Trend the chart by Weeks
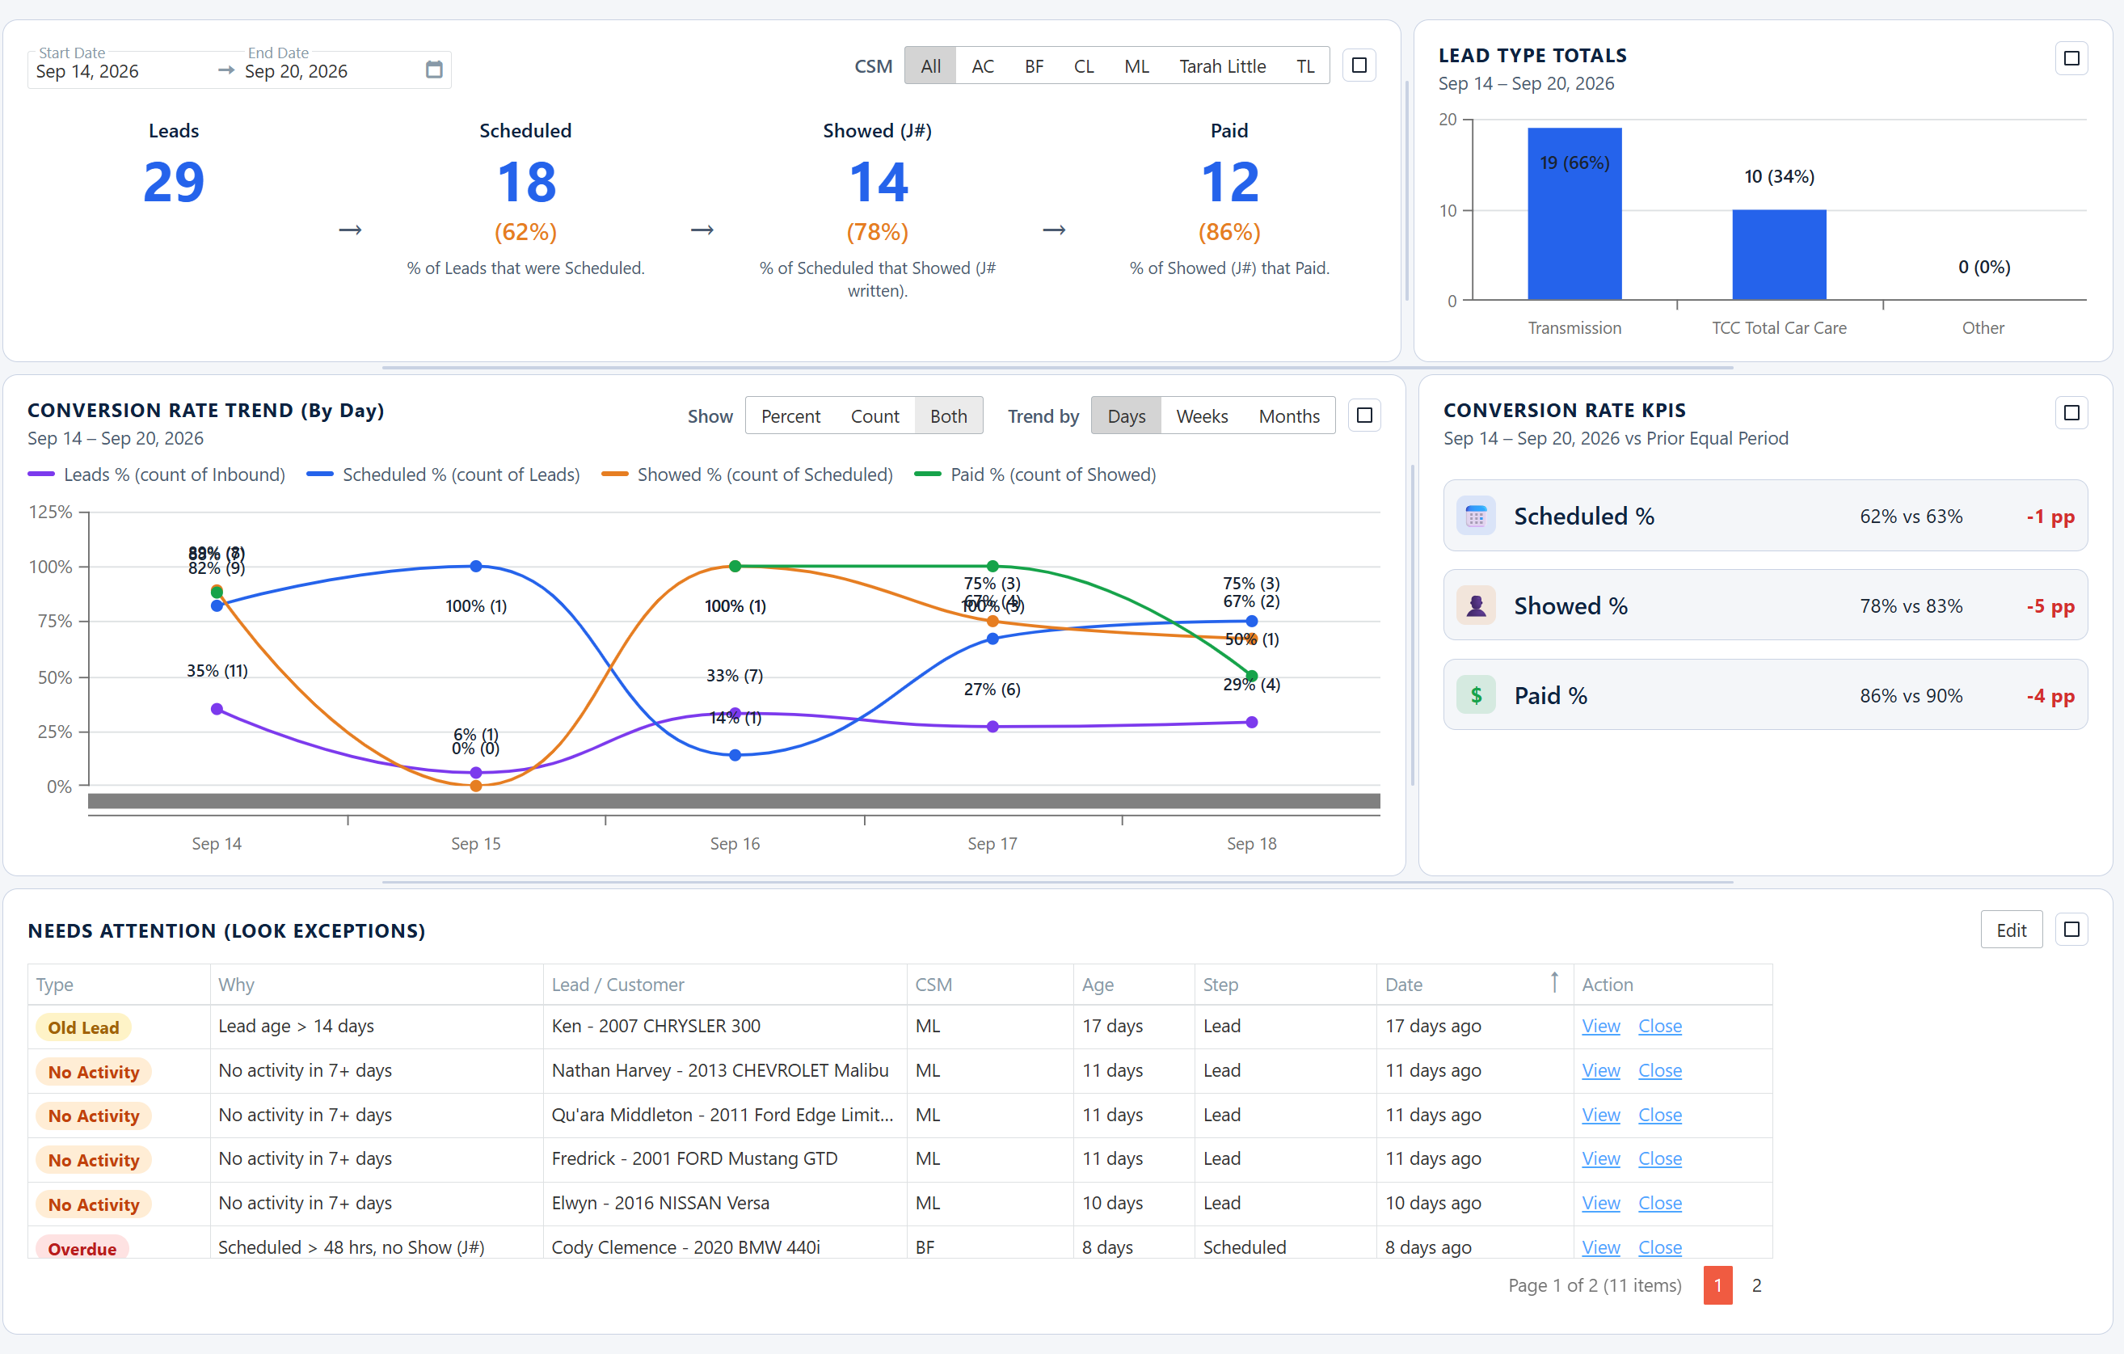Image resolution: width=2124 pixels, height=1354 pixels. click(x=1201, y=416)
